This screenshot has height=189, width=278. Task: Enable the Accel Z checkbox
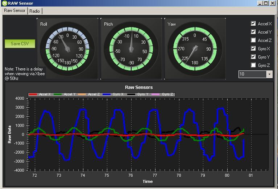pyautogui.click(x=253, y=40)
